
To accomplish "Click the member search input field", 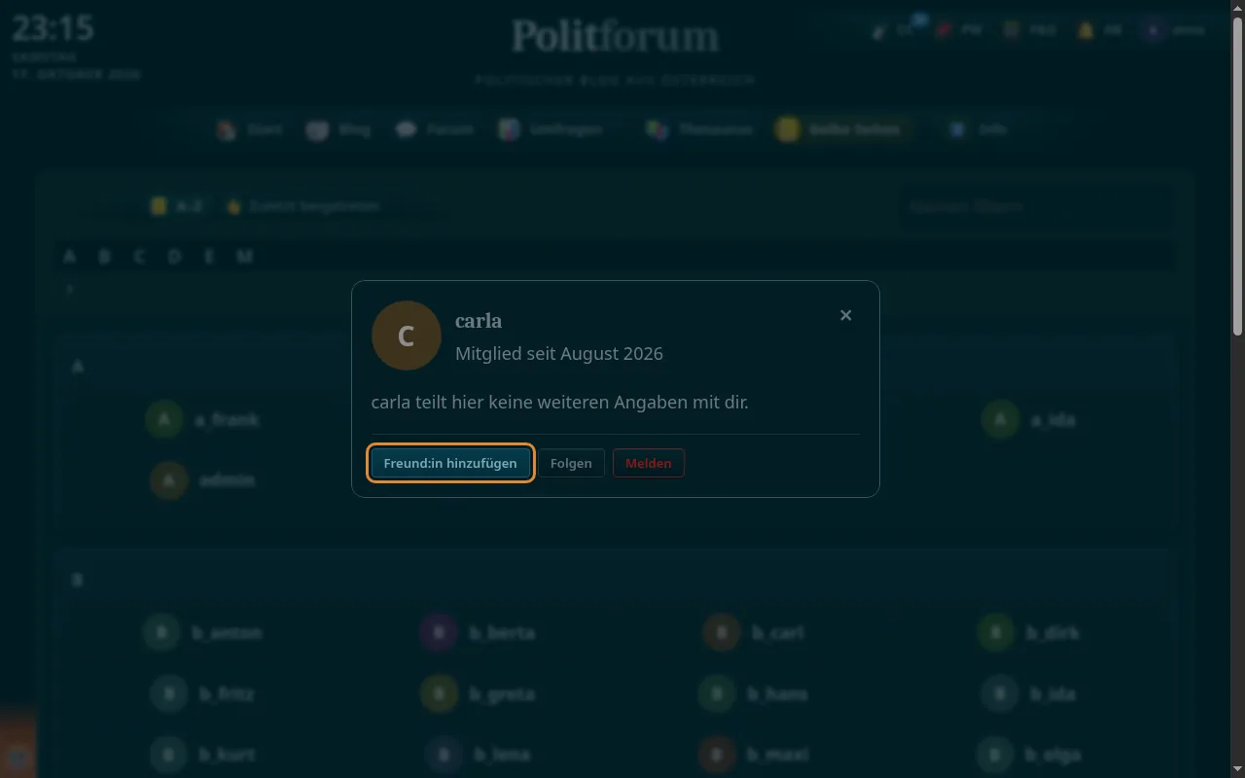I will pos(1036,206).
